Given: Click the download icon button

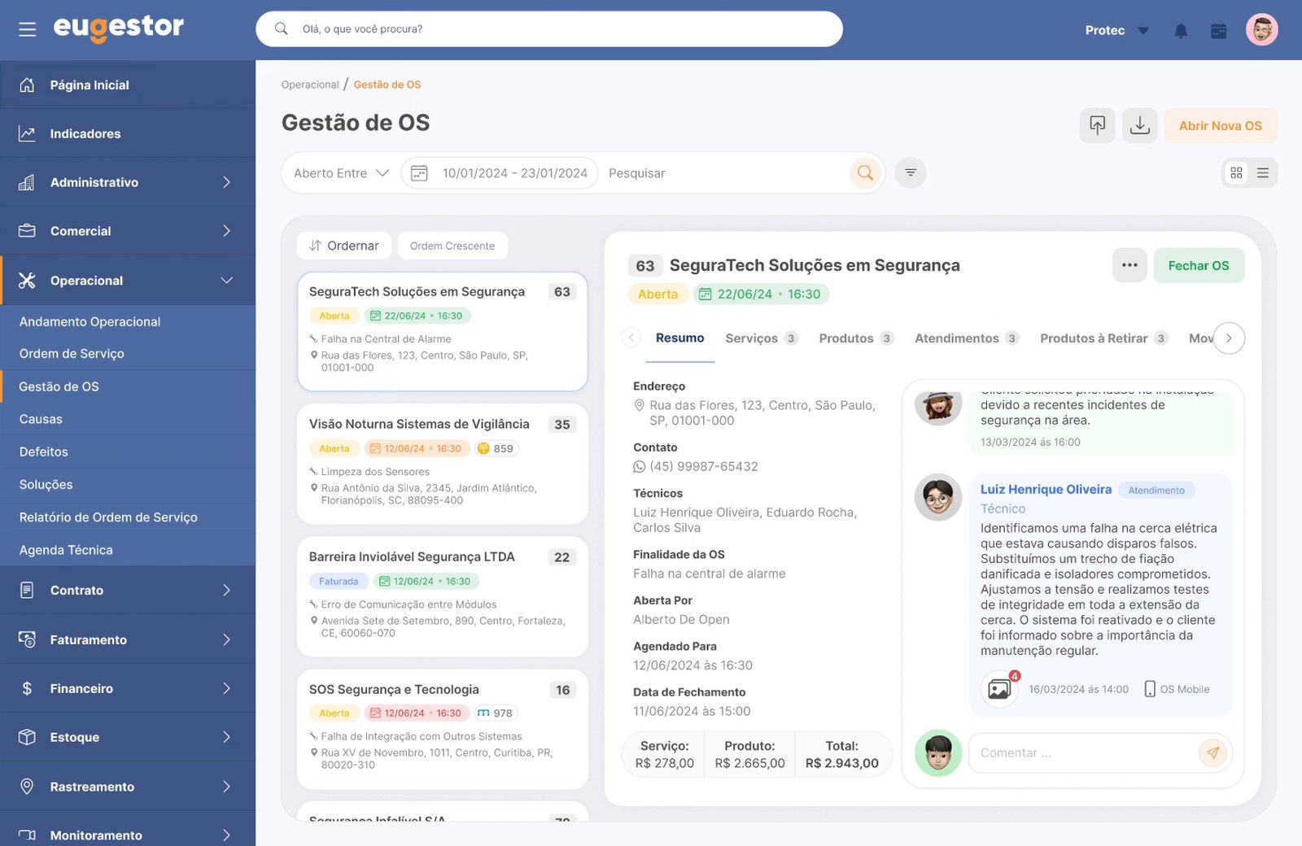Looking at the screenshot, I should (1140, 125).
